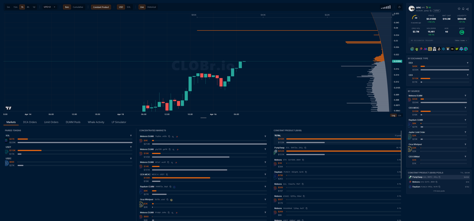Viewport: 474px width, 221px height.
Task: Inspect the Meteora DLMM 7AqRds pool via magnifier
Action: tap(173, 136)
